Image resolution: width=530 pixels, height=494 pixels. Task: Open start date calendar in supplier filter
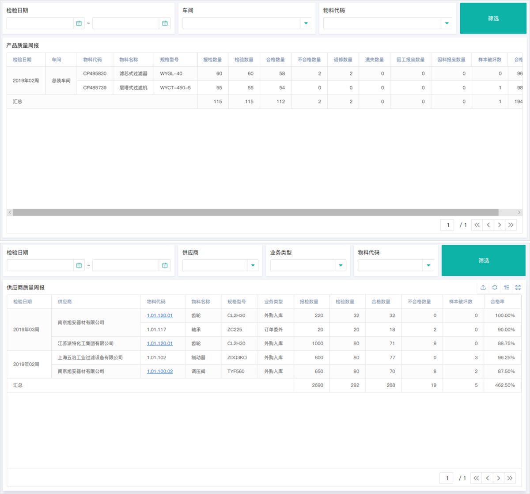pos(79,266)
